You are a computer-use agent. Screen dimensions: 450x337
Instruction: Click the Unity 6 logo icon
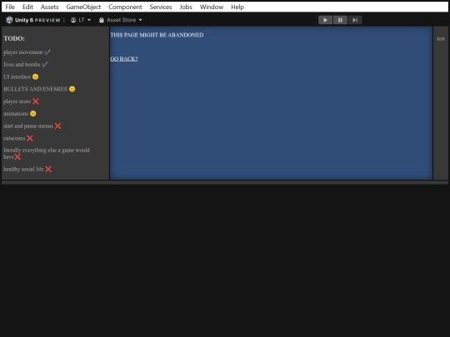[9, 20]
